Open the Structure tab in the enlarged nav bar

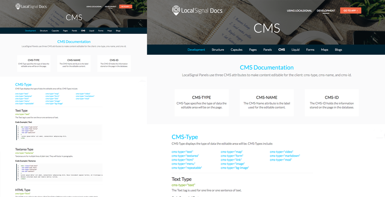point(218,50)
